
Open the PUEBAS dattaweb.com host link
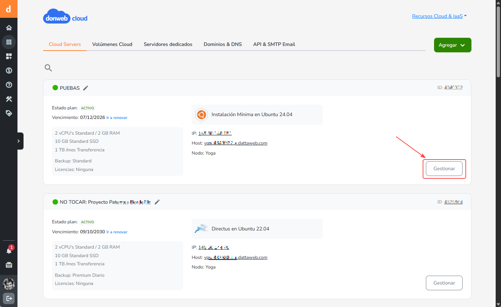236,143
